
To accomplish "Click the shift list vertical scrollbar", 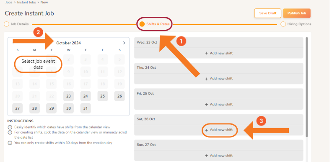I will click(307, 87).
